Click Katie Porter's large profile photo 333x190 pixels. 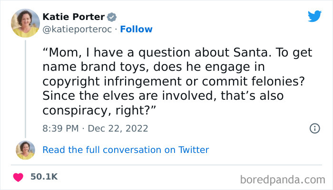click(25, 24)
